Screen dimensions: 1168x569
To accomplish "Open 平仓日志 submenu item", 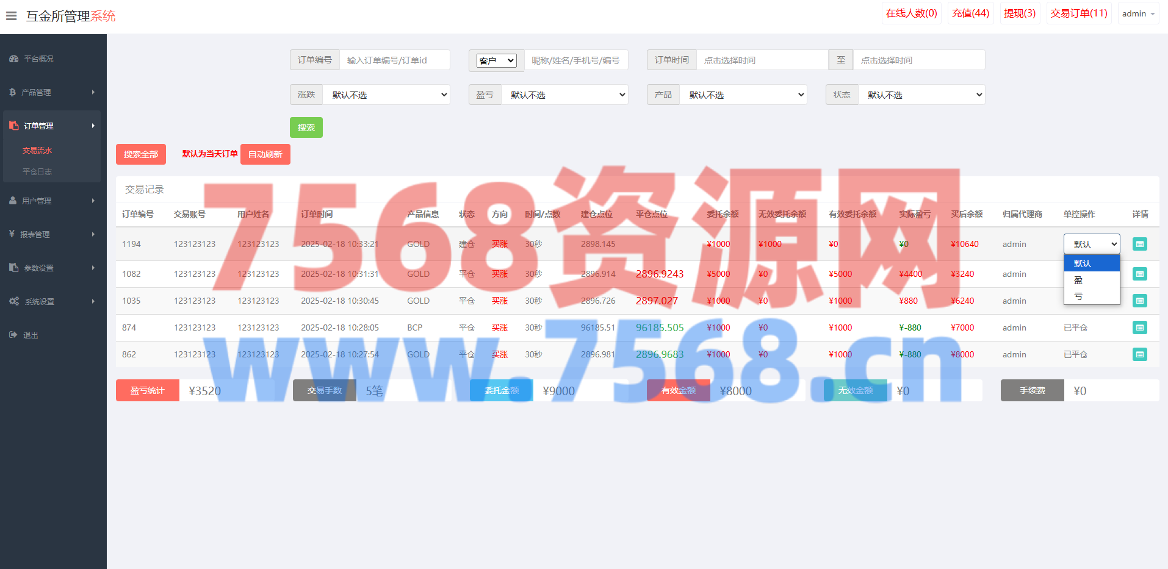I will tap(38, 172).
